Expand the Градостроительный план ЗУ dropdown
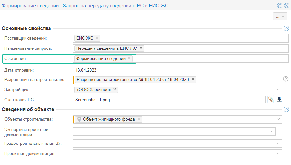The height and width of the screenshot is (165, 291). pyautogui.click(x=278, y=143)
